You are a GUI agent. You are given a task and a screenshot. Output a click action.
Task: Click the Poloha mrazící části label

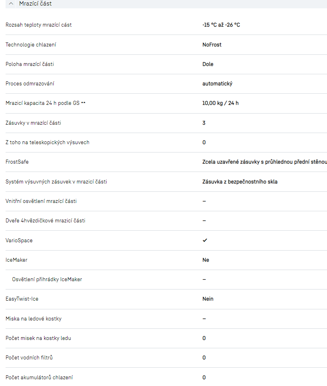coord(29,64)
